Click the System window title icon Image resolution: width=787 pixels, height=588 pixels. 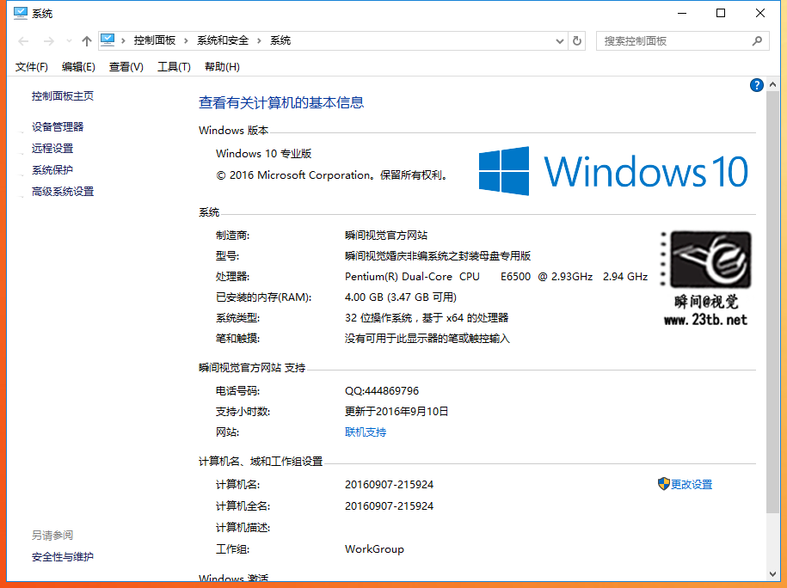(21, 13)
